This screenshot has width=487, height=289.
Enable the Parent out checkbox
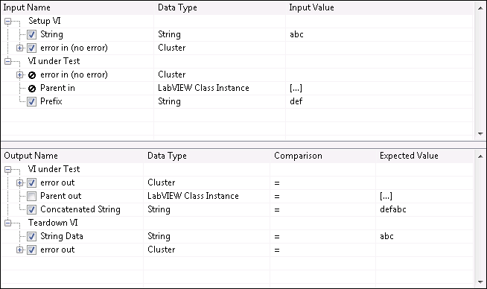click(31, 197)
